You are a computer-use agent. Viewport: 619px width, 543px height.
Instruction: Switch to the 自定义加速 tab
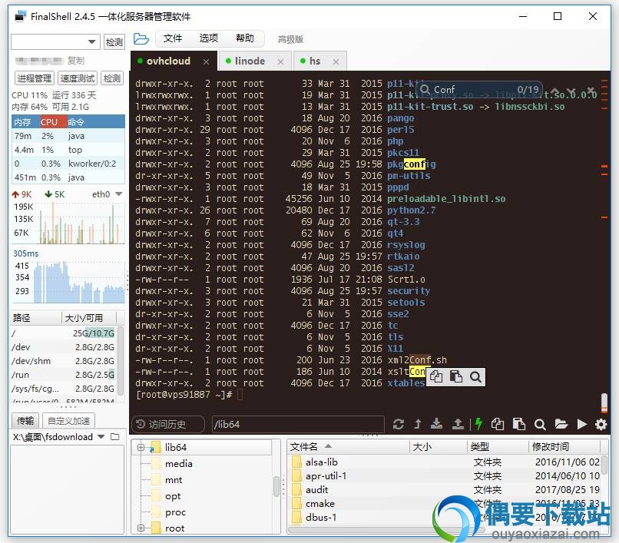(x=68, y=421)
